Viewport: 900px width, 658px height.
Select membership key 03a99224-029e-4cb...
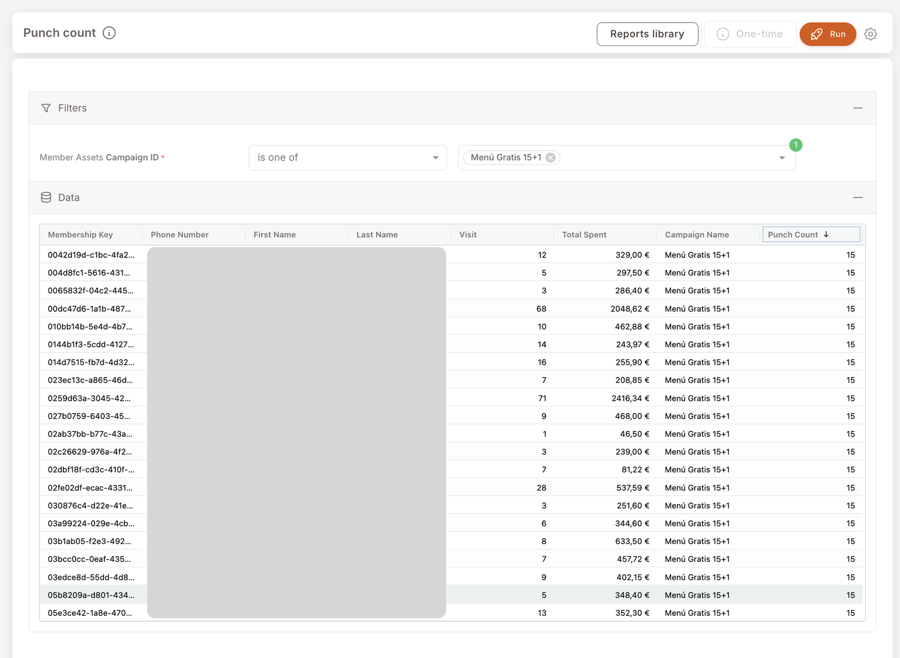click(x=91, y=524)
